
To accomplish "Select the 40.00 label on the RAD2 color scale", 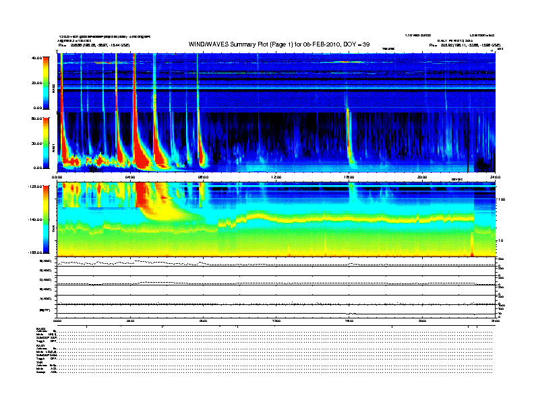I will 36,58.
